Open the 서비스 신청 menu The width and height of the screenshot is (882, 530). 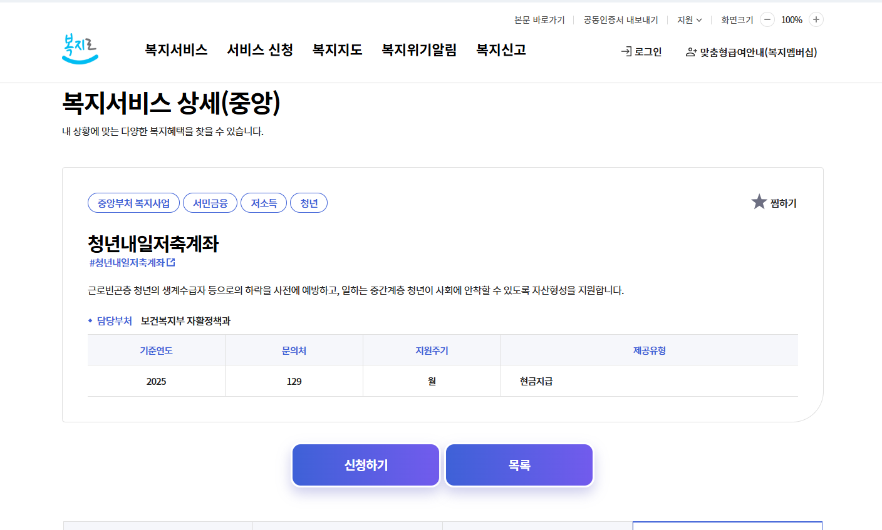(260, 50)
